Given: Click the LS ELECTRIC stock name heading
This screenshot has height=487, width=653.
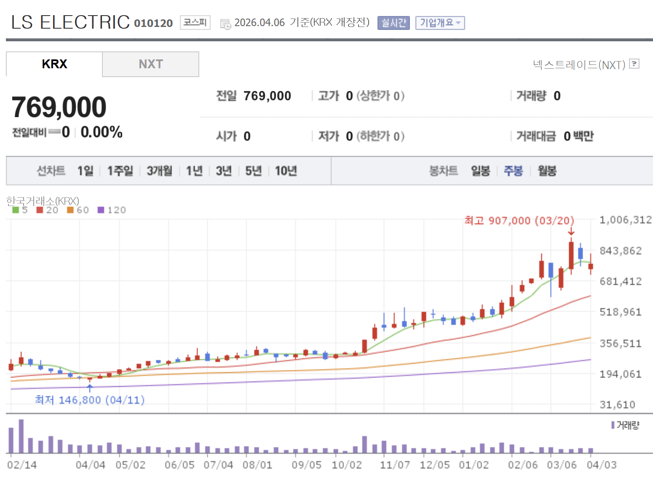Looking at the screenshot, I should click(x=70, y=22).
